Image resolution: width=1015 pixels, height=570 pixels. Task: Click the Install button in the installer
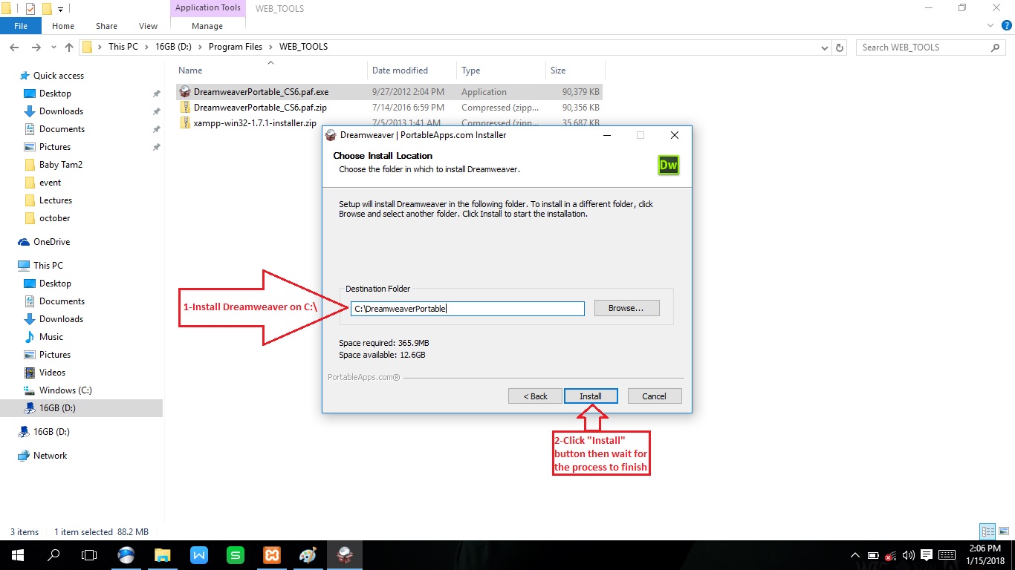pyautogui.click(x=591, y=396)
